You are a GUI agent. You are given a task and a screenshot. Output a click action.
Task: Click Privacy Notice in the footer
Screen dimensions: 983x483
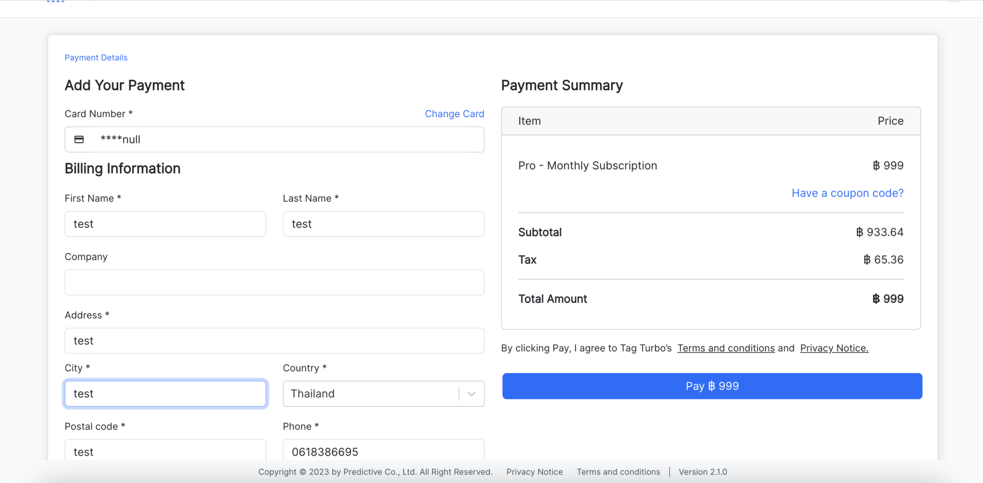click(535, 471)
